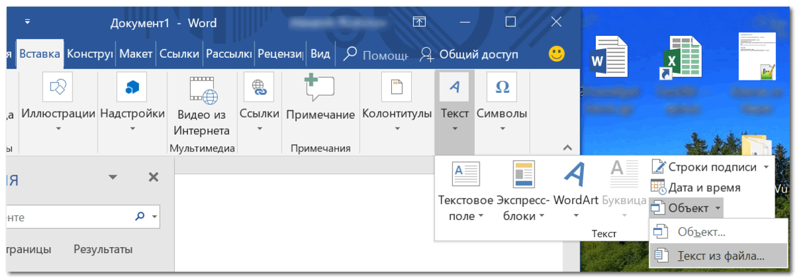
Task: Switch to the Конструктор tab
Action: 90,54
